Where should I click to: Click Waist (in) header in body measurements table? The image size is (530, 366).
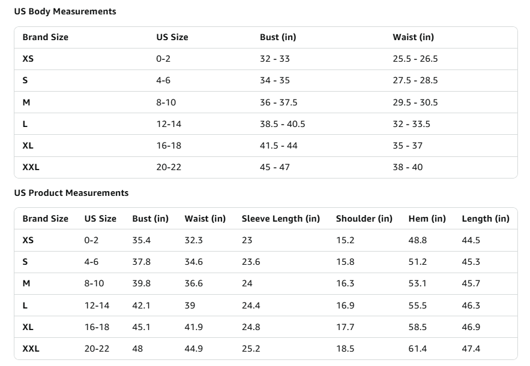click(413, 37)
